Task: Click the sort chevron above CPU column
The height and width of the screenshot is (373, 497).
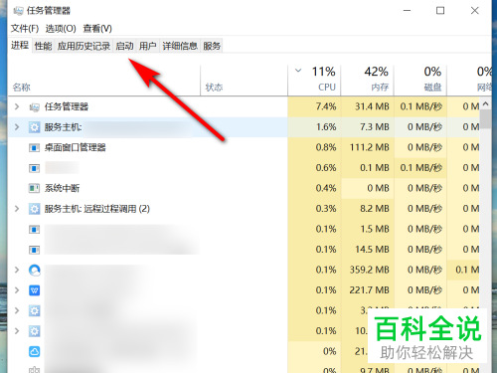Action: click(x=298, y=71)
